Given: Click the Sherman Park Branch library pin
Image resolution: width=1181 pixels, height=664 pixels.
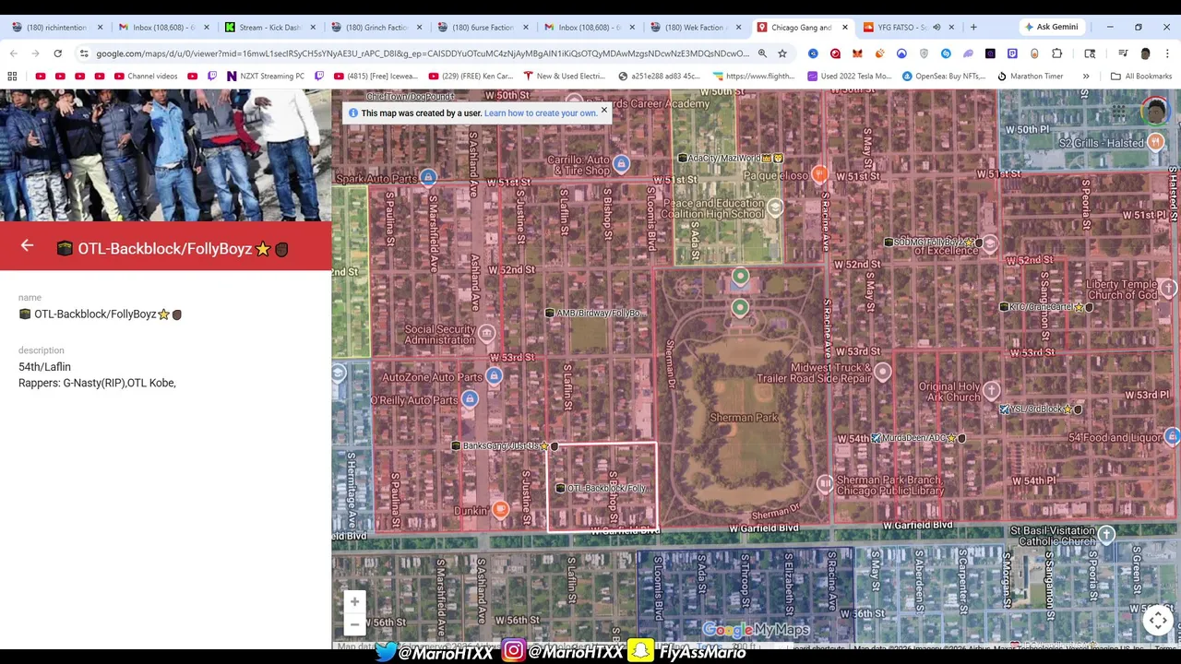Looking at the screenshot, I should pos(825,483).
